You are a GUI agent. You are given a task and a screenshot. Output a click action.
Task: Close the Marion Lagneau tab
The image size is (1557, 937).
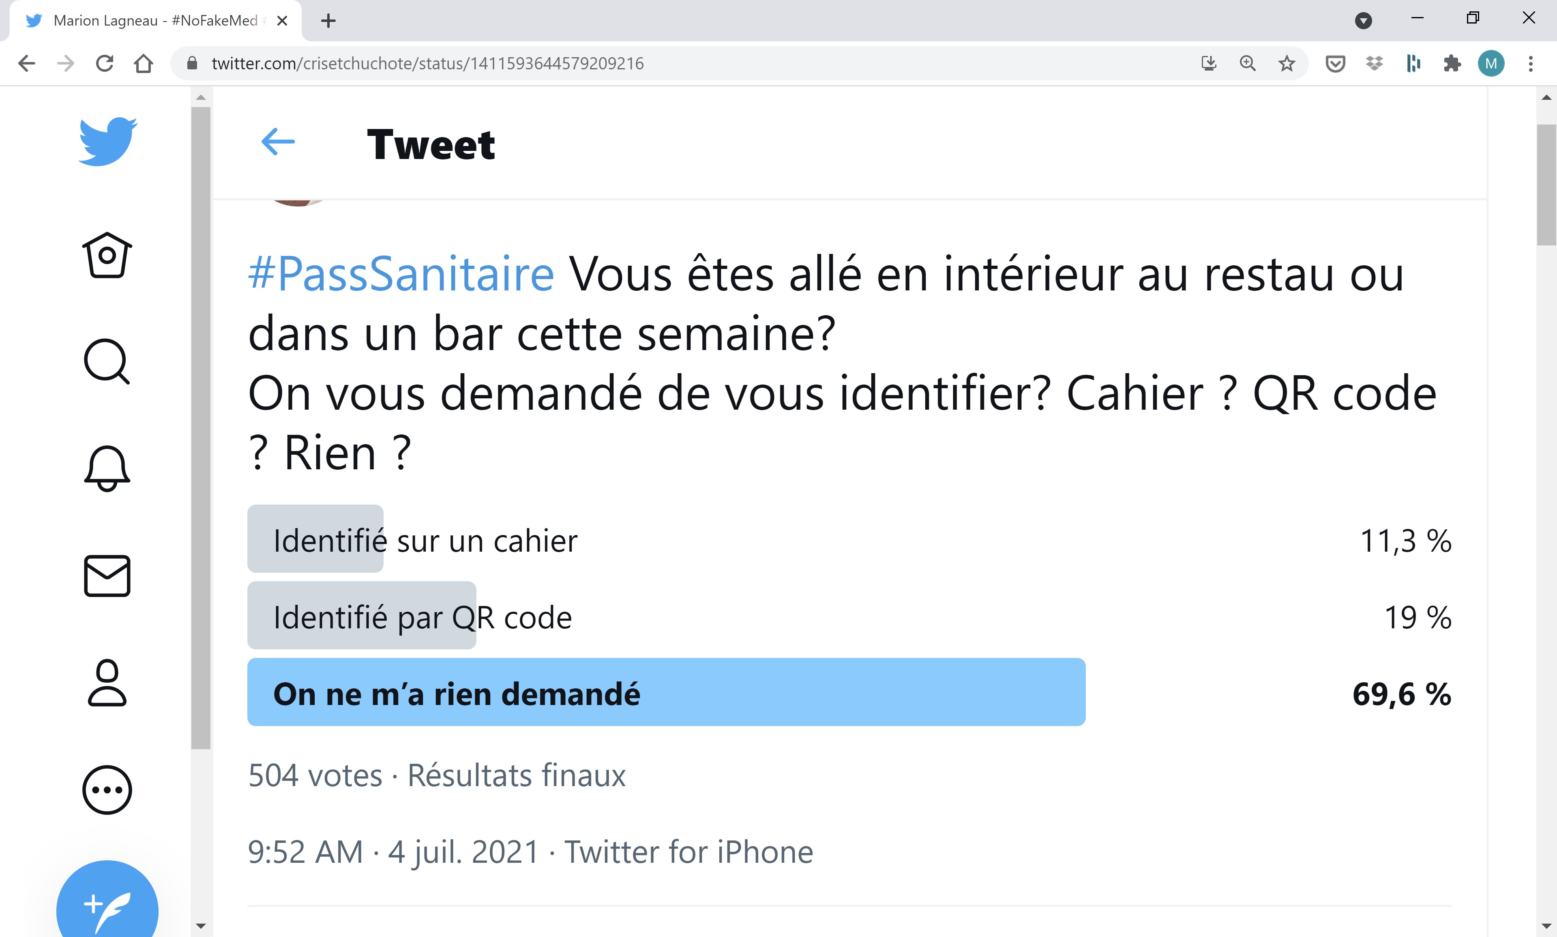coord(282,21)
